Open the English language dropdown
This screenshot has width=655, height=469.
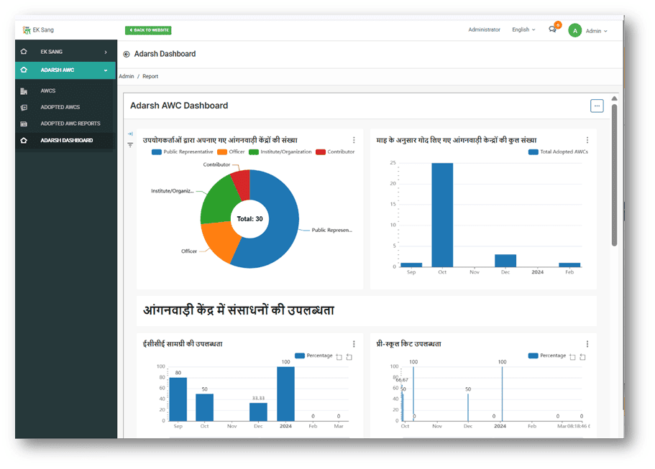(x=523, y=30)
